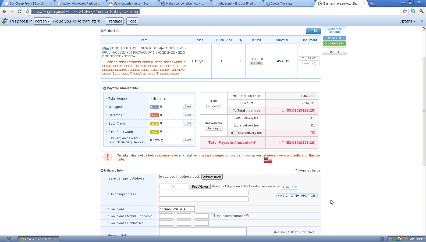
Task: Expand See for Mileages
Action: (188, 107)
